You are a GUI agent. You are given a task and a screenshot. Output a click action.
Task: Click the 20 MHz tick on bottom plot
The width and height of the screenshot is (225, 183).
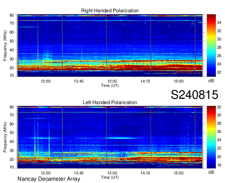tap(12, 159)
